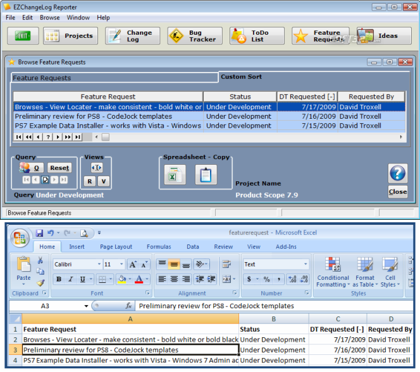
Task: Copy list to clipboard icon
Action: (x=206, y=175)
